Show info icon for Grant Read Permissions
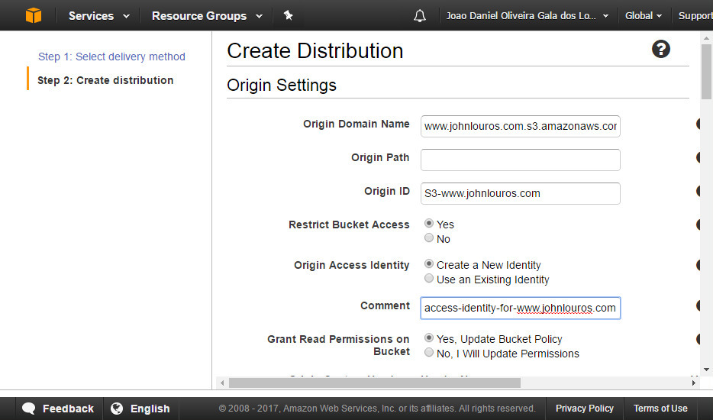The image size is (713, 420). [698, 339]
